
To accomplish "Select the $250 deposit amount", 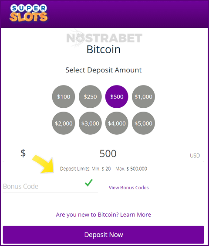I will point(90,97).
